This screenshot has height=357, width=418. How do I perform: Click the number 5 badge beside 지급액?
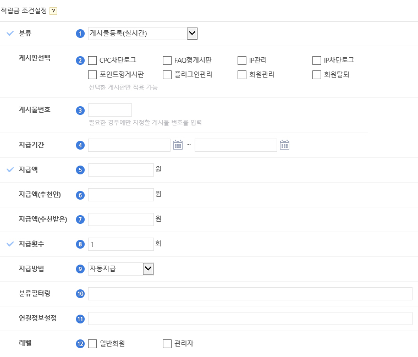click(x=80, y=170)
